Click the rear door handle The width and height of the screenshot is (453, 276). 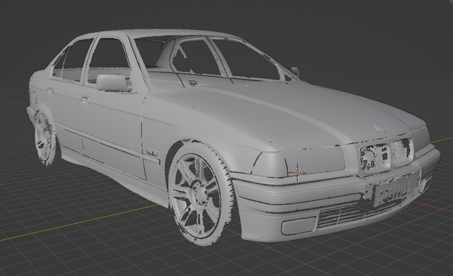coord(50,91)
